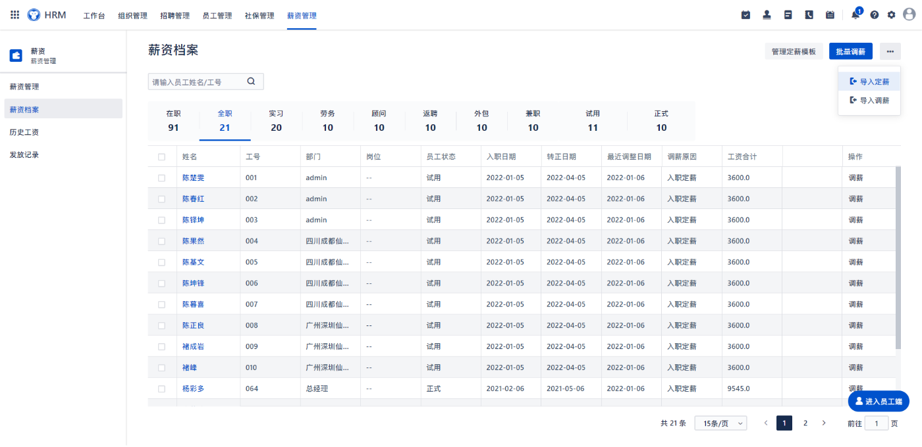The height and width of the screenshot is (447, 922).
Task: Open the phone address book icon
Action: (x=809, y=14)
